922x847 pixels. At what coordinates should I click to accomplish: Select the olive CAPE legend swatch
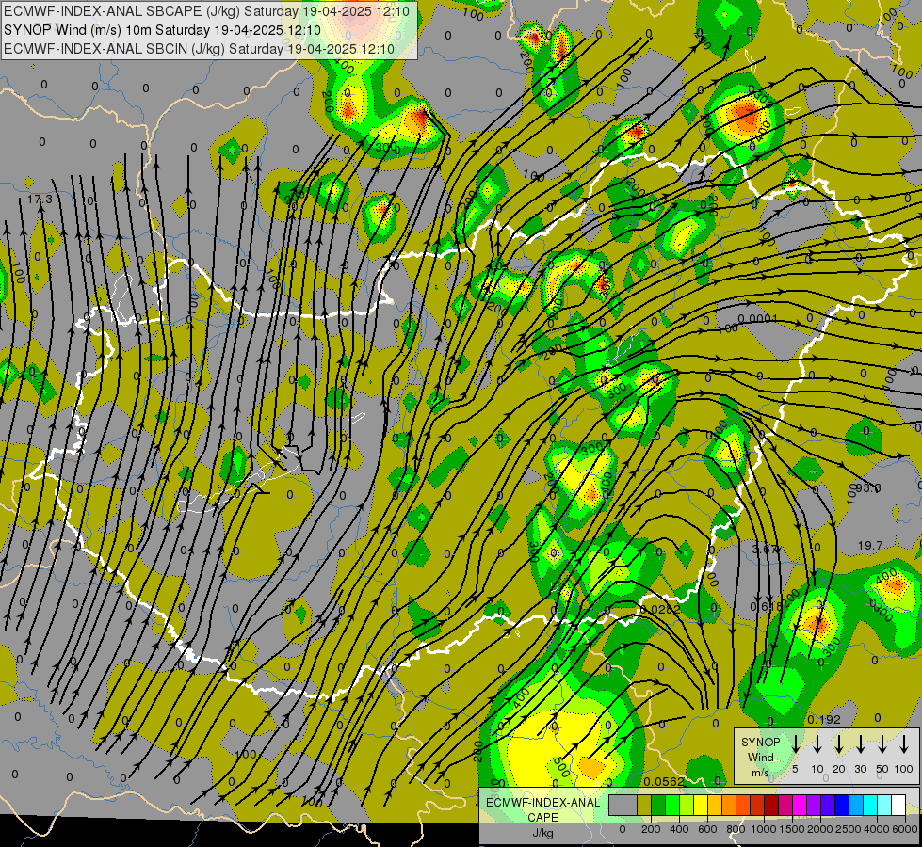click(644, 805)
